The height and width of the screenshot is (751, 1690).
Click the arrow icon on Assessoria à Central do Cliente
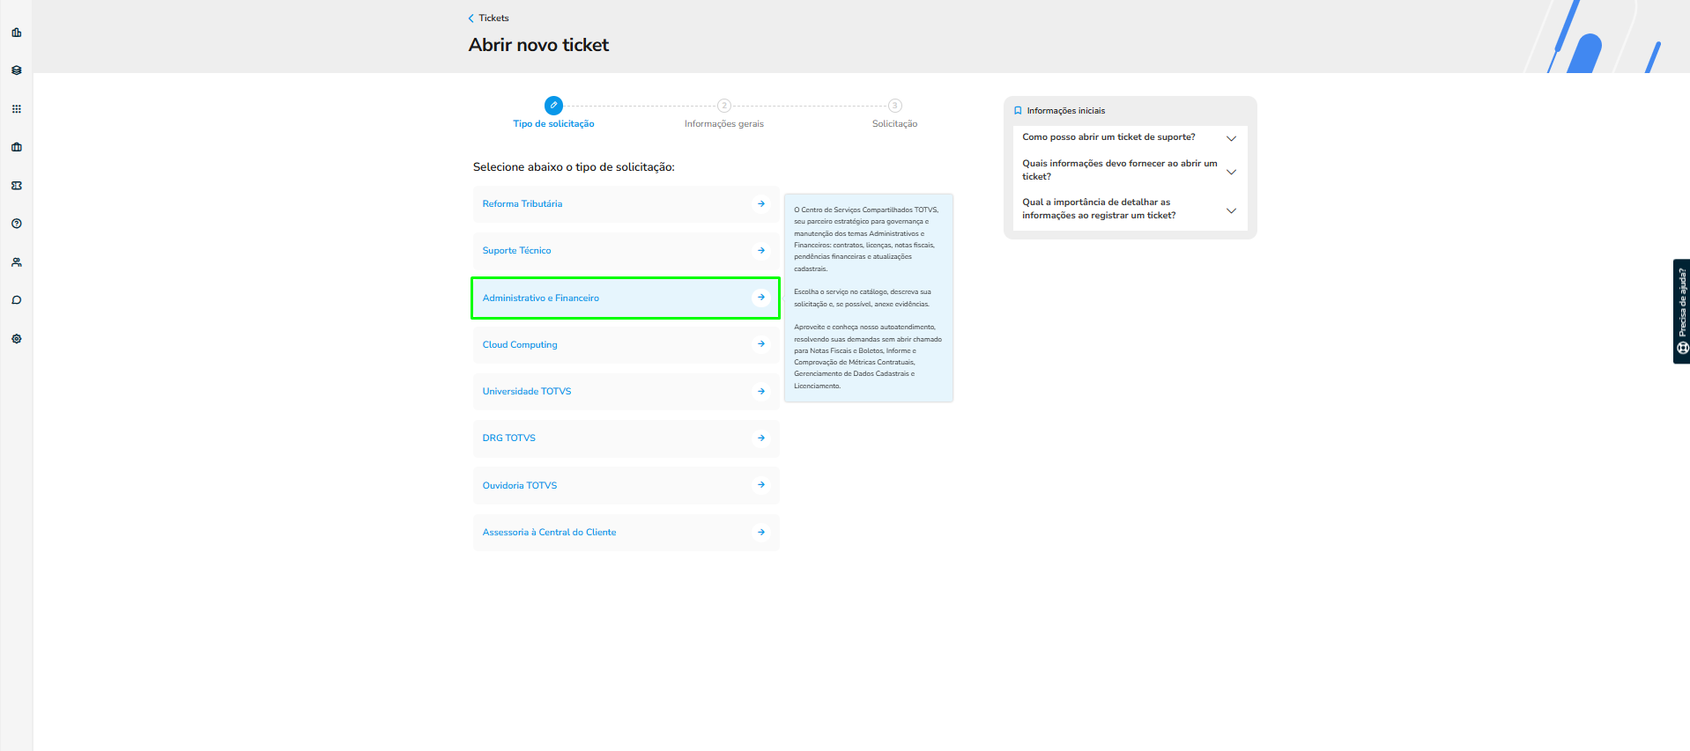tap(761, 533)
